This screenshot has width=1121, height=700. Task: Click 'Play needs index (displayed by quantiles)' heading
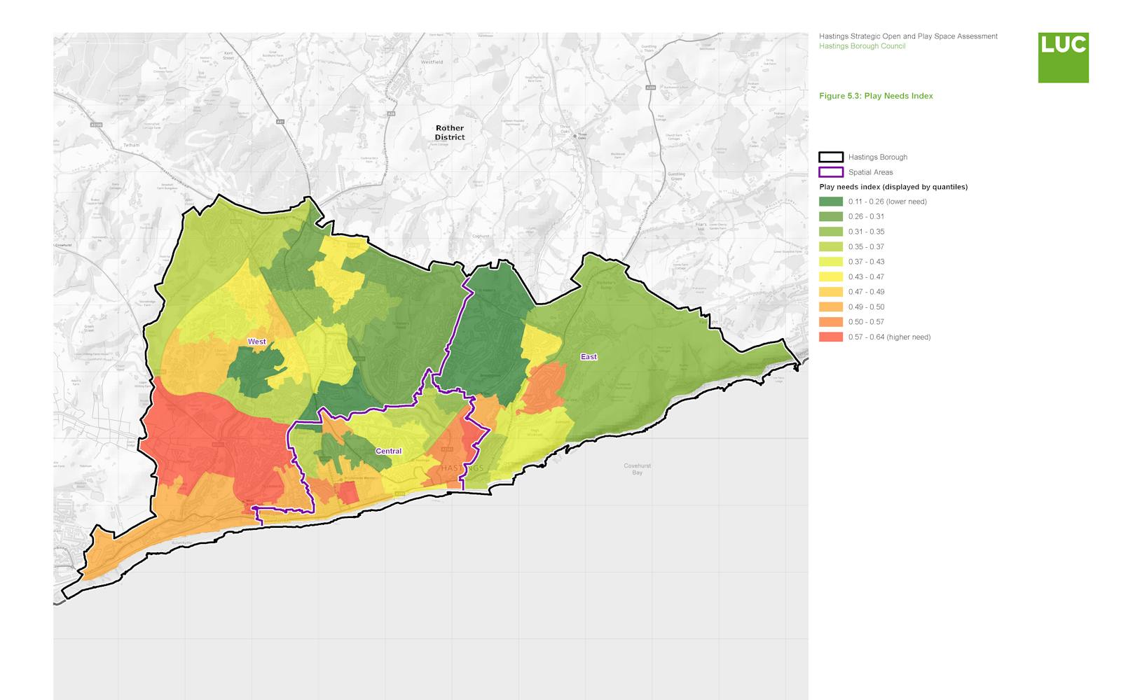893,187
